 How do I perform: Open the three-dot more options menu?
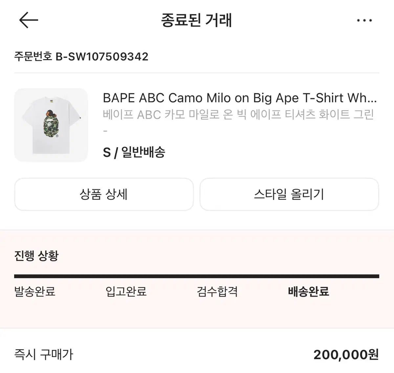tap(364, 21)
